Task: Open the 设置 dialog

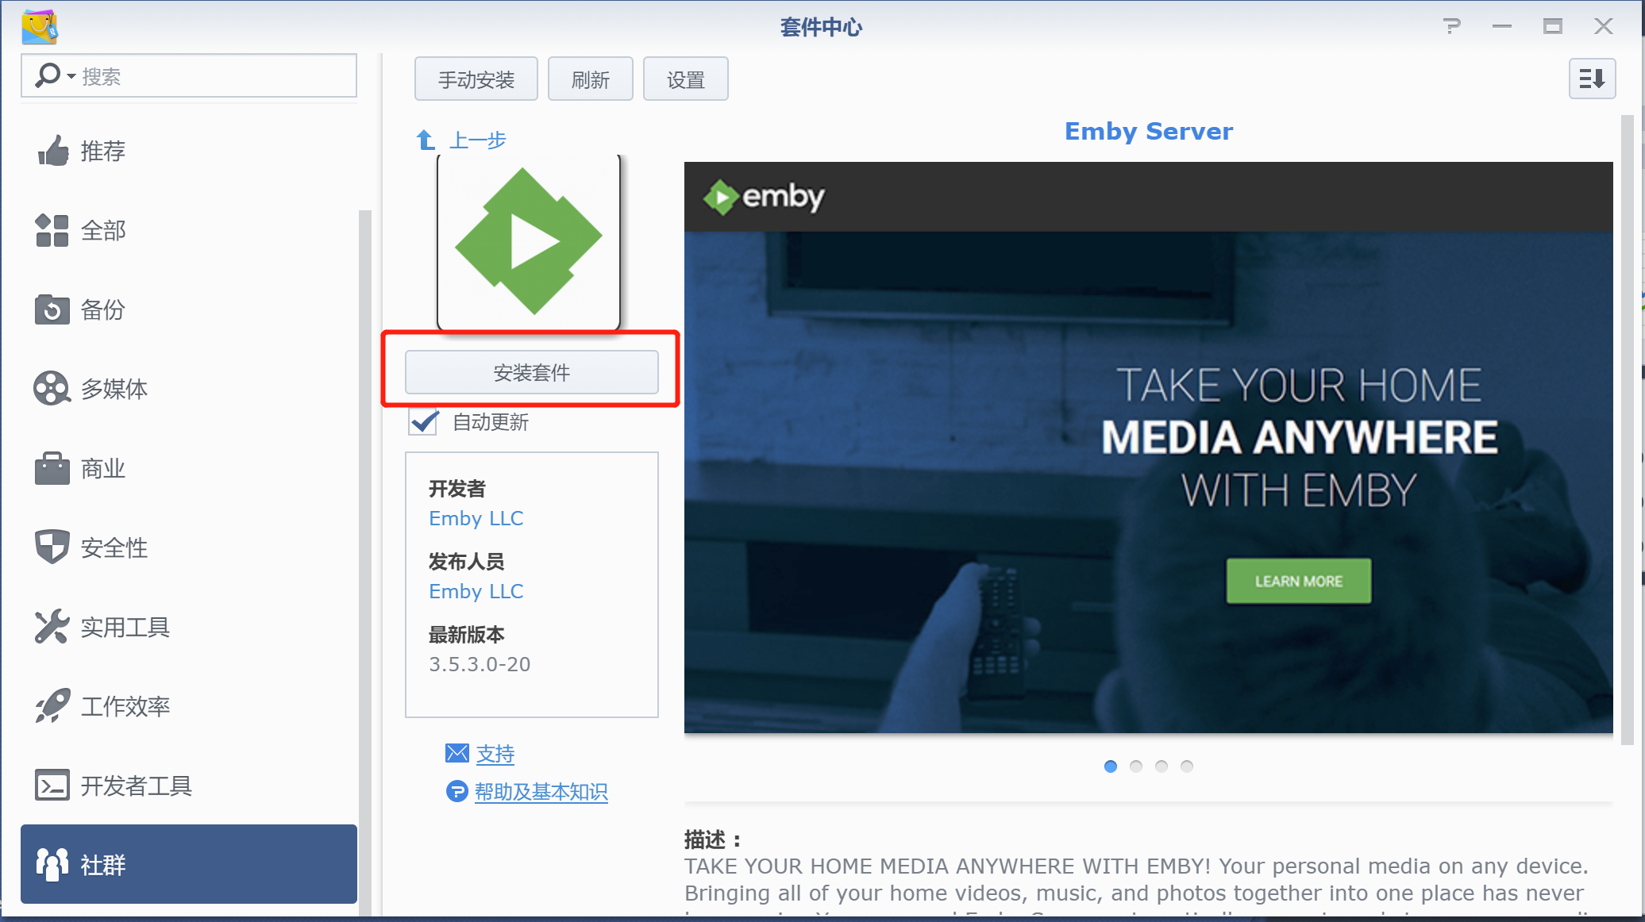Action: pos(685,79)
